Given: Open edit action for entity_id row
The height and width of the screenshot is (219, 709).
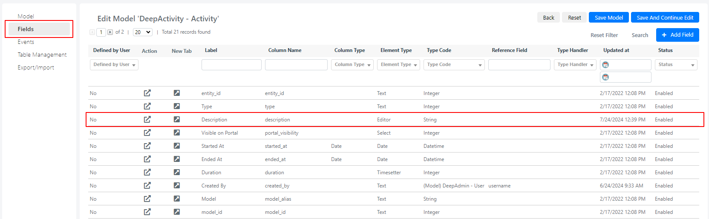Looking at the screenshot, I should pyautogui.click(x=147, y=93).
